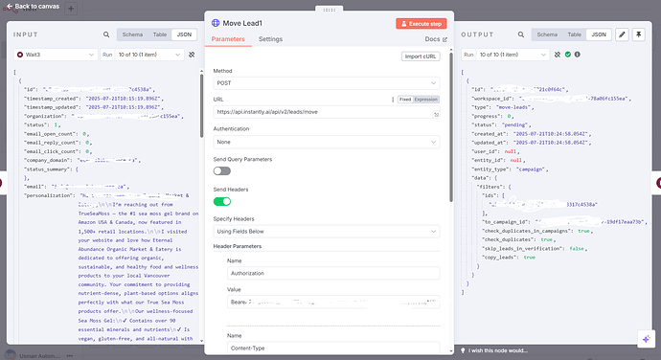Search output data with magnifier icon
Viewport: 661px width, 360px height.
[521, 34]
